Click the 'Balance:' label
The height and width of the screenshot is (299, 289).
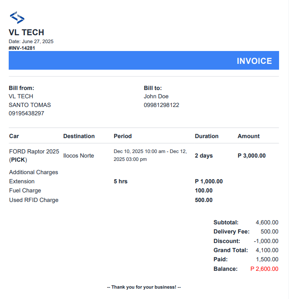(x=225, y=269)
